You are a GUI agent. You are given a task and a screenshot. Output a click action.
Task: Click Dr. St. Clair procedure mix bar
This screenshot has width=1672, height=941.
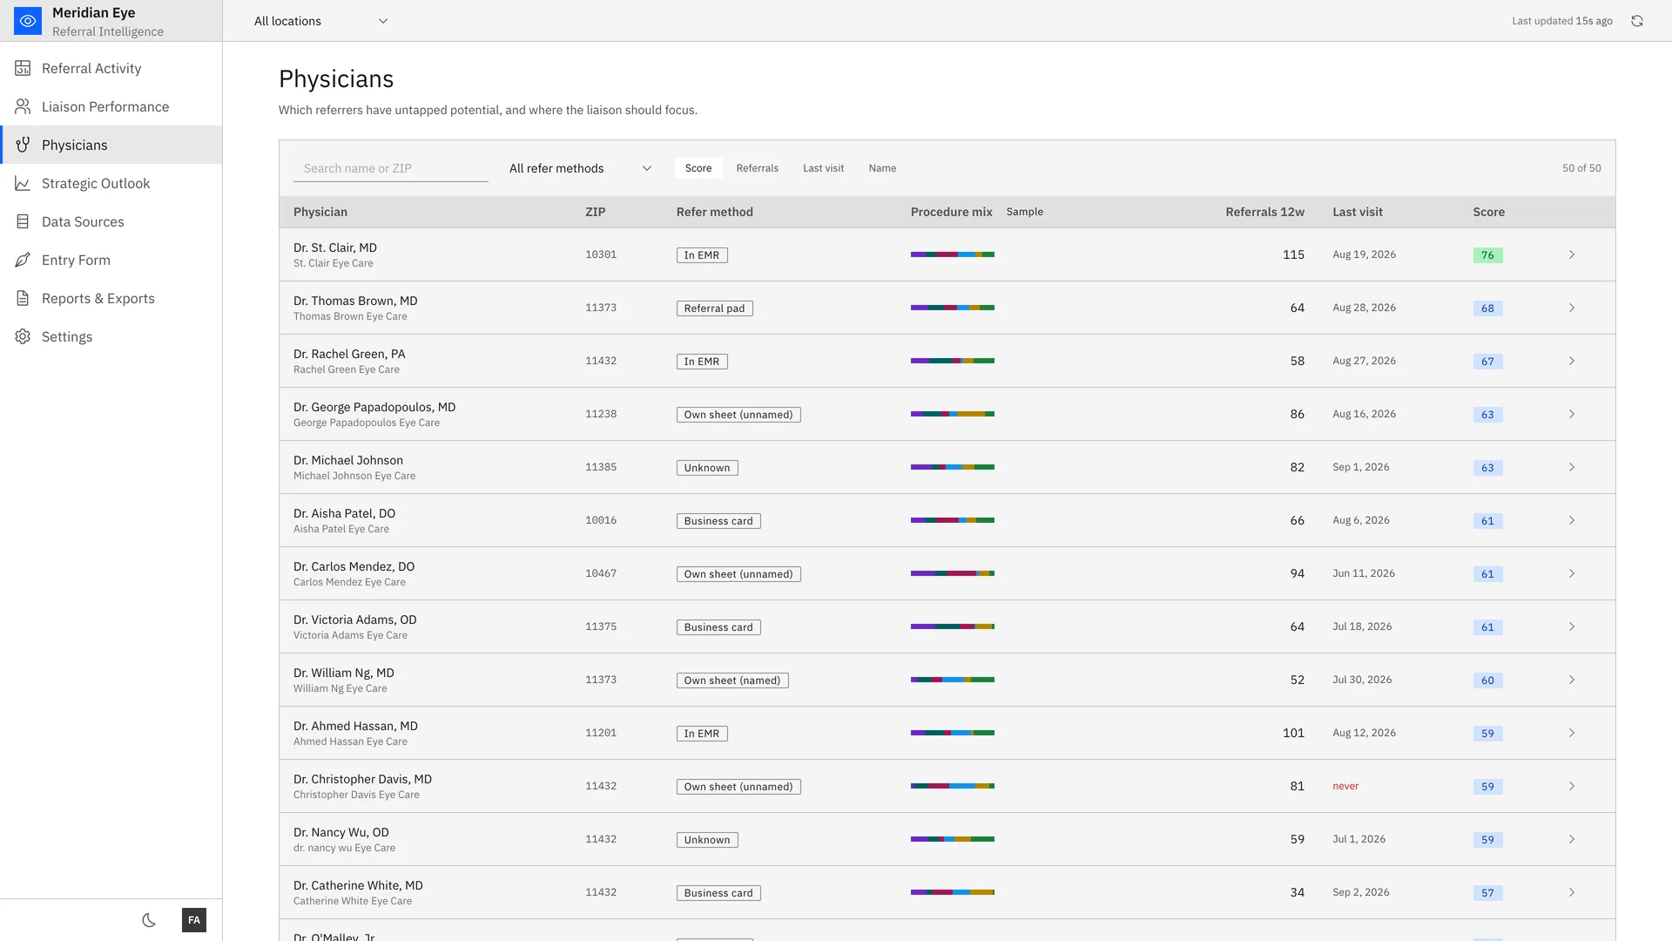coord(953,254)
